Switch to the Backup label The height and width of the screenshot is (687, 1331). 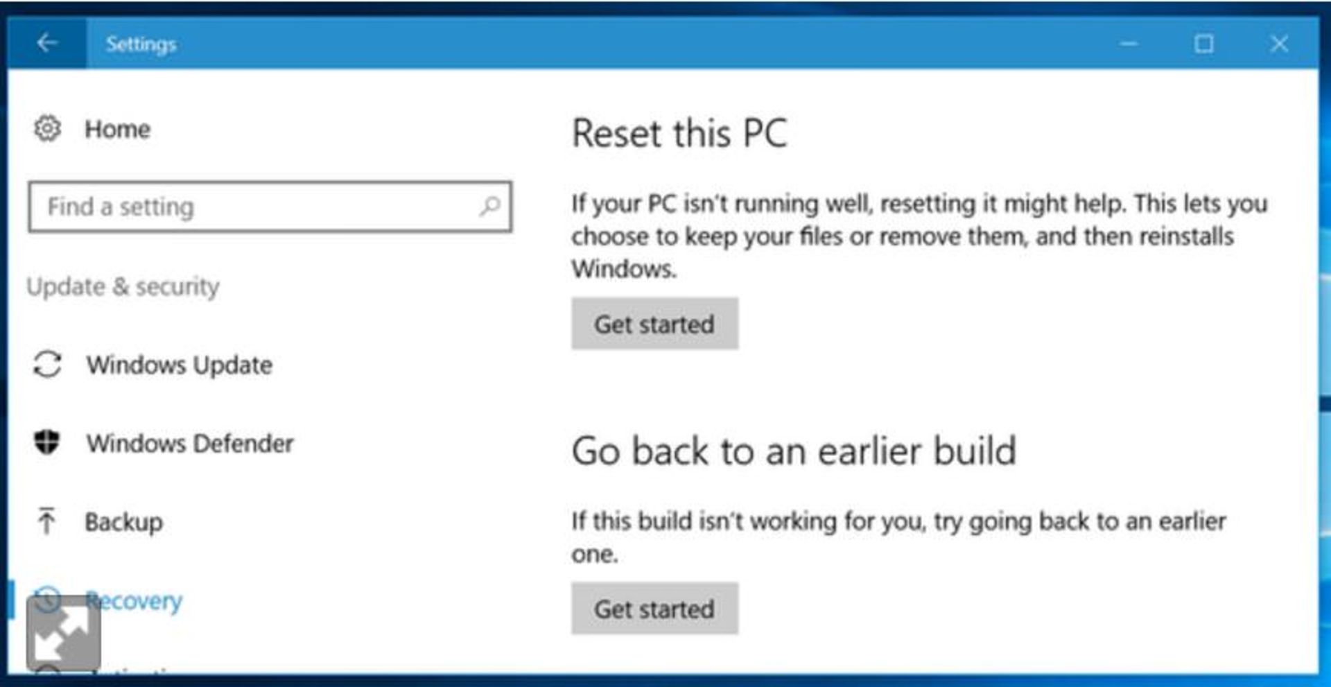pos(123,522)
